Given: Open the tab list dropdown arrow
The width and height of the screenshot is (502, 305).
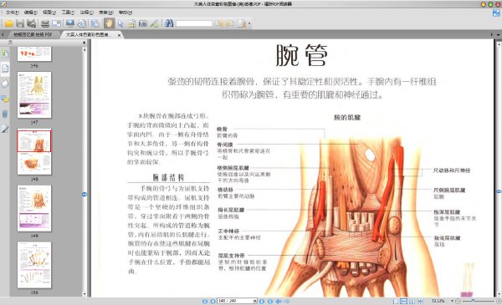Looking at the screenshot, I should (x=498, y=34).
